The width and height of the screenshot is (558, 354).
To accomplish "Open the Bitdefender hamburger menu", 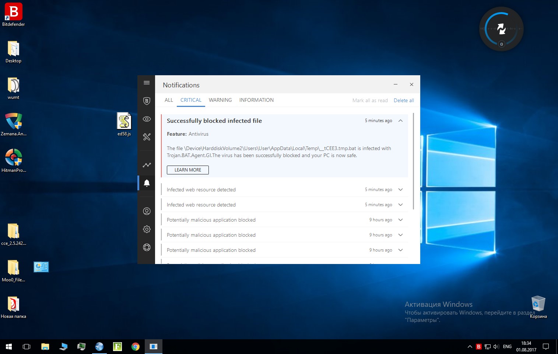I will click(147, 83).
